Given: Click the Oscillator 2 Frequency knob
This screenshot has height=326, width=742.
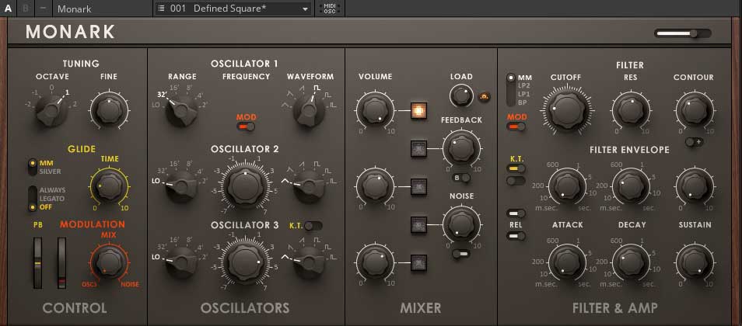Looking at the screenshot, I should tap(246, 186).
